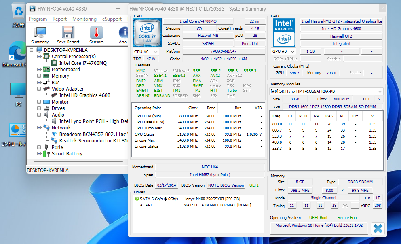The image size is (401, 244).
Task: Open the Report menu
Action: pyautogui.click(x=59, y=19)
